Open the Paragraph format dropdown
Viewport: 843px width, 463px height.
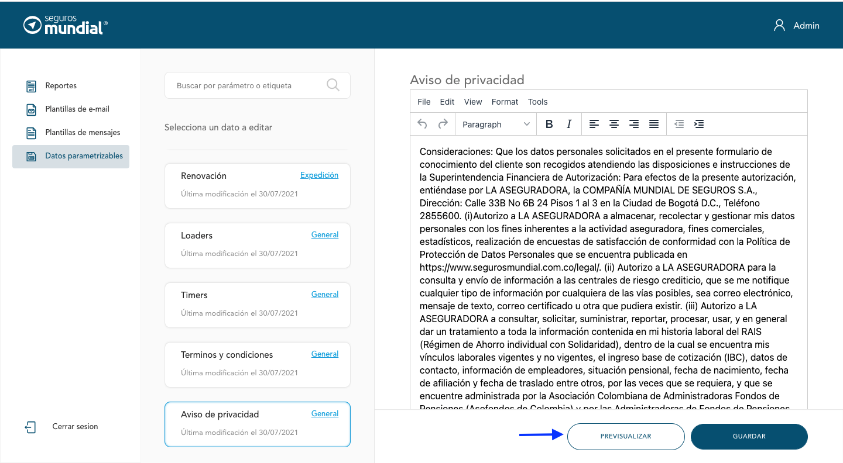tap(496, 124)
